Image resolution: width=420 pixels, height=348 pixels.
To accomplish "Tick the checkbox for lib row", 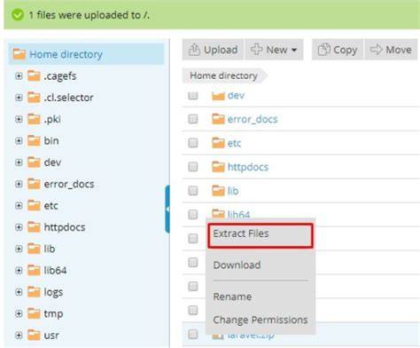I will tap(193, 191).
